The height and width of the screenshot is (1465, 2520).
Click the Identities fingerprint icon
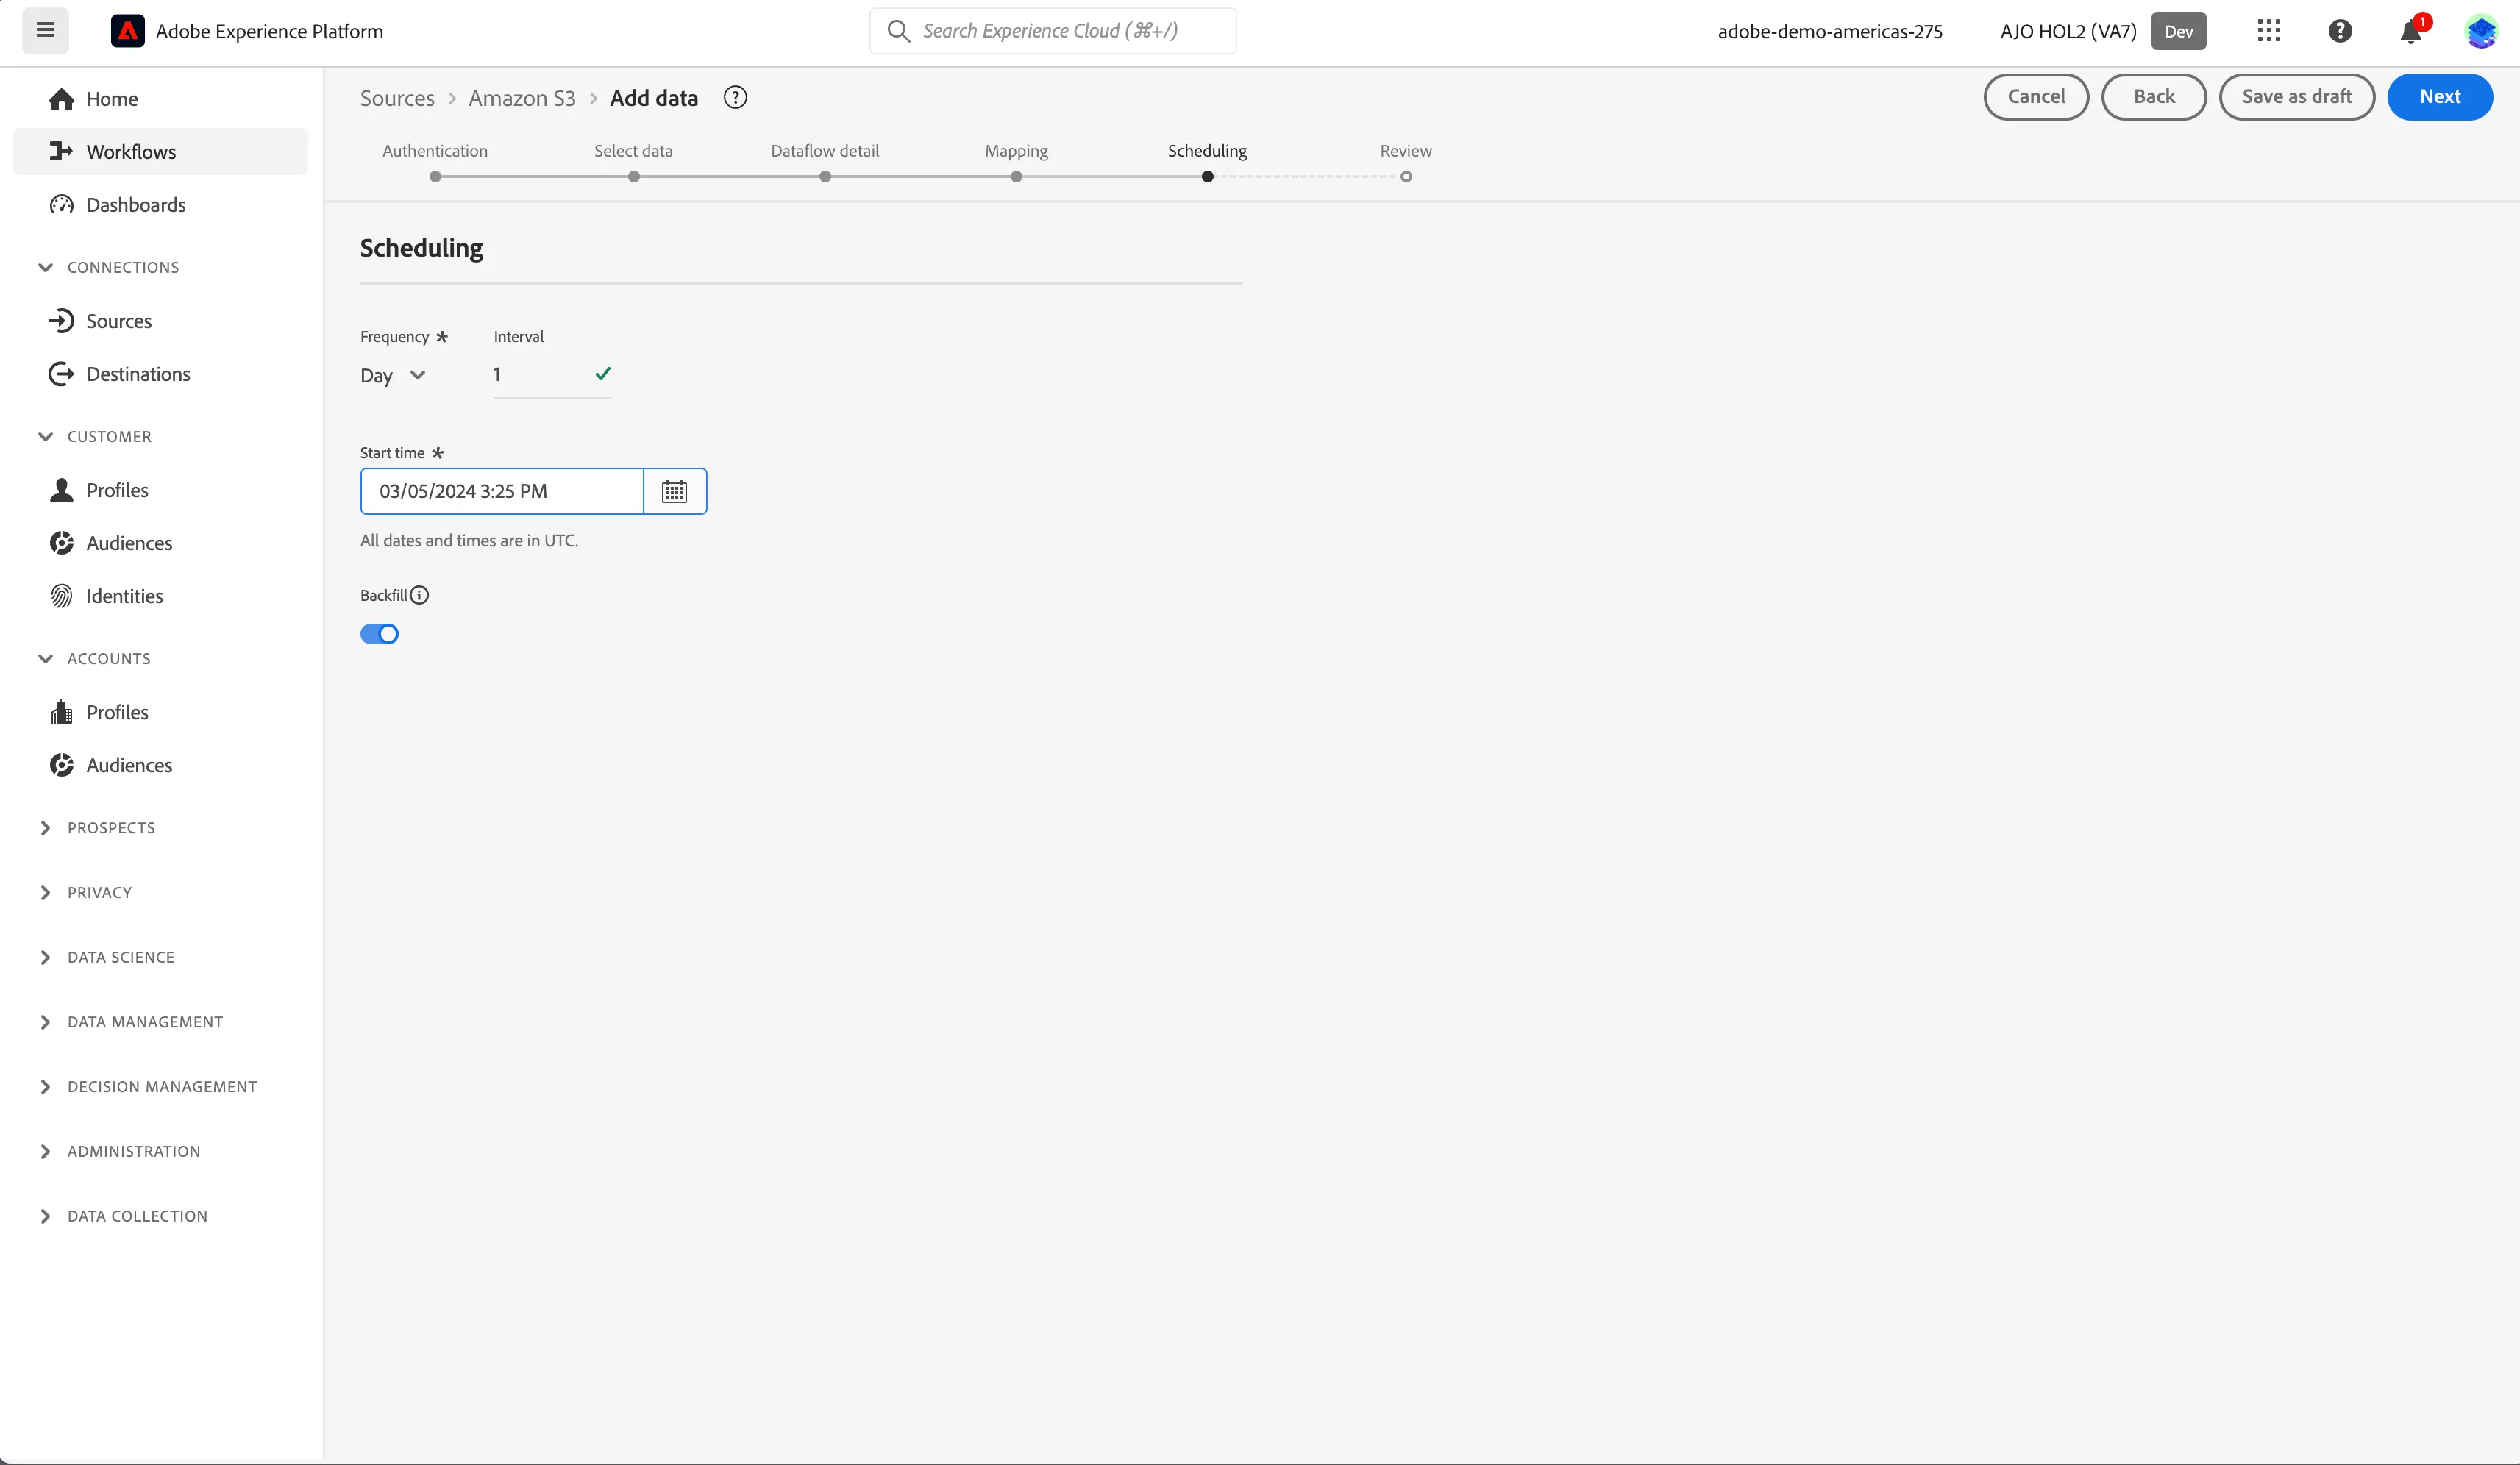click(61, 596)
